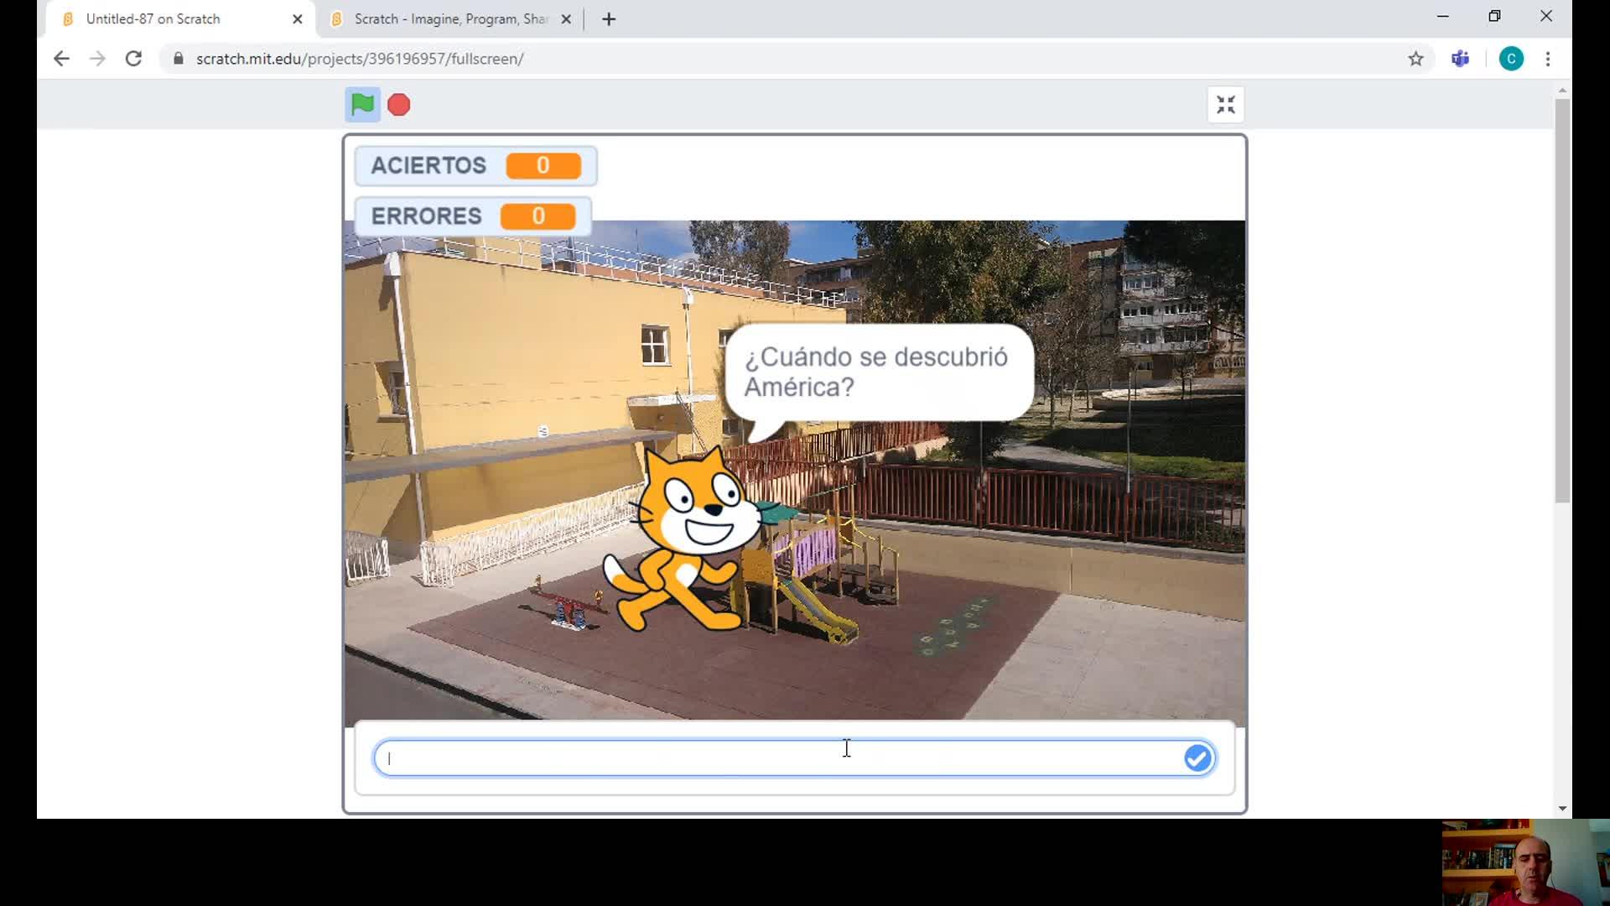The width and height of the screenshot is (1610, 906).
Task: Click into the answer input field
Action: [780, 758]
